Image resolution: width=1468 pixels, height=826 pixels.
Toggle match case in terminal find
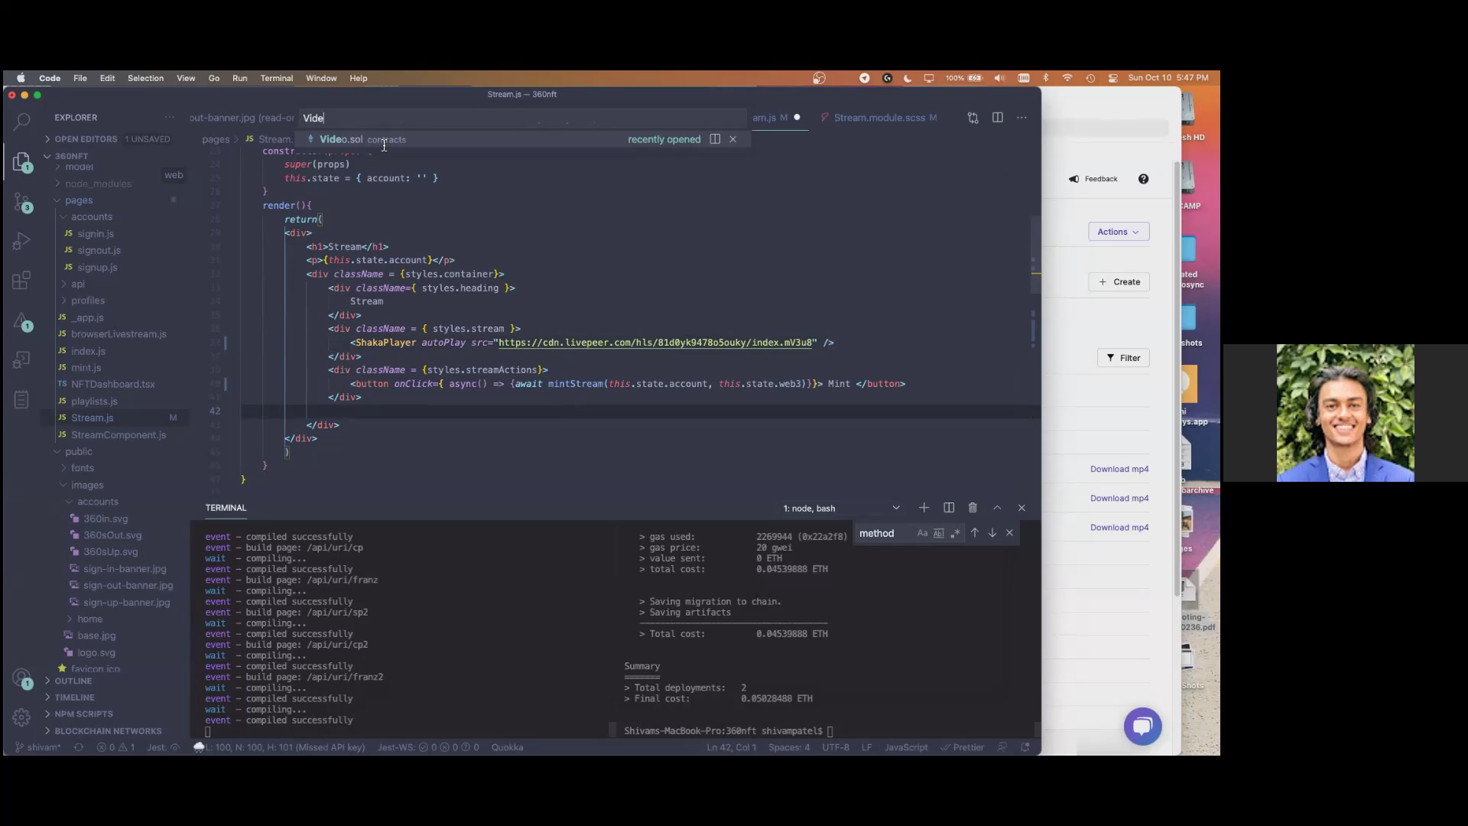pyautogui.click(x=922, y=533)
